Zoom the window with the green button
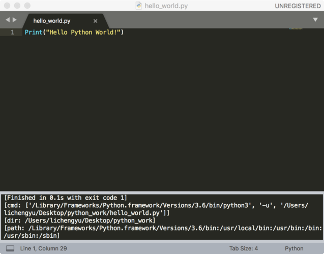Screen dimensions: 324x254 pos(27,5)
